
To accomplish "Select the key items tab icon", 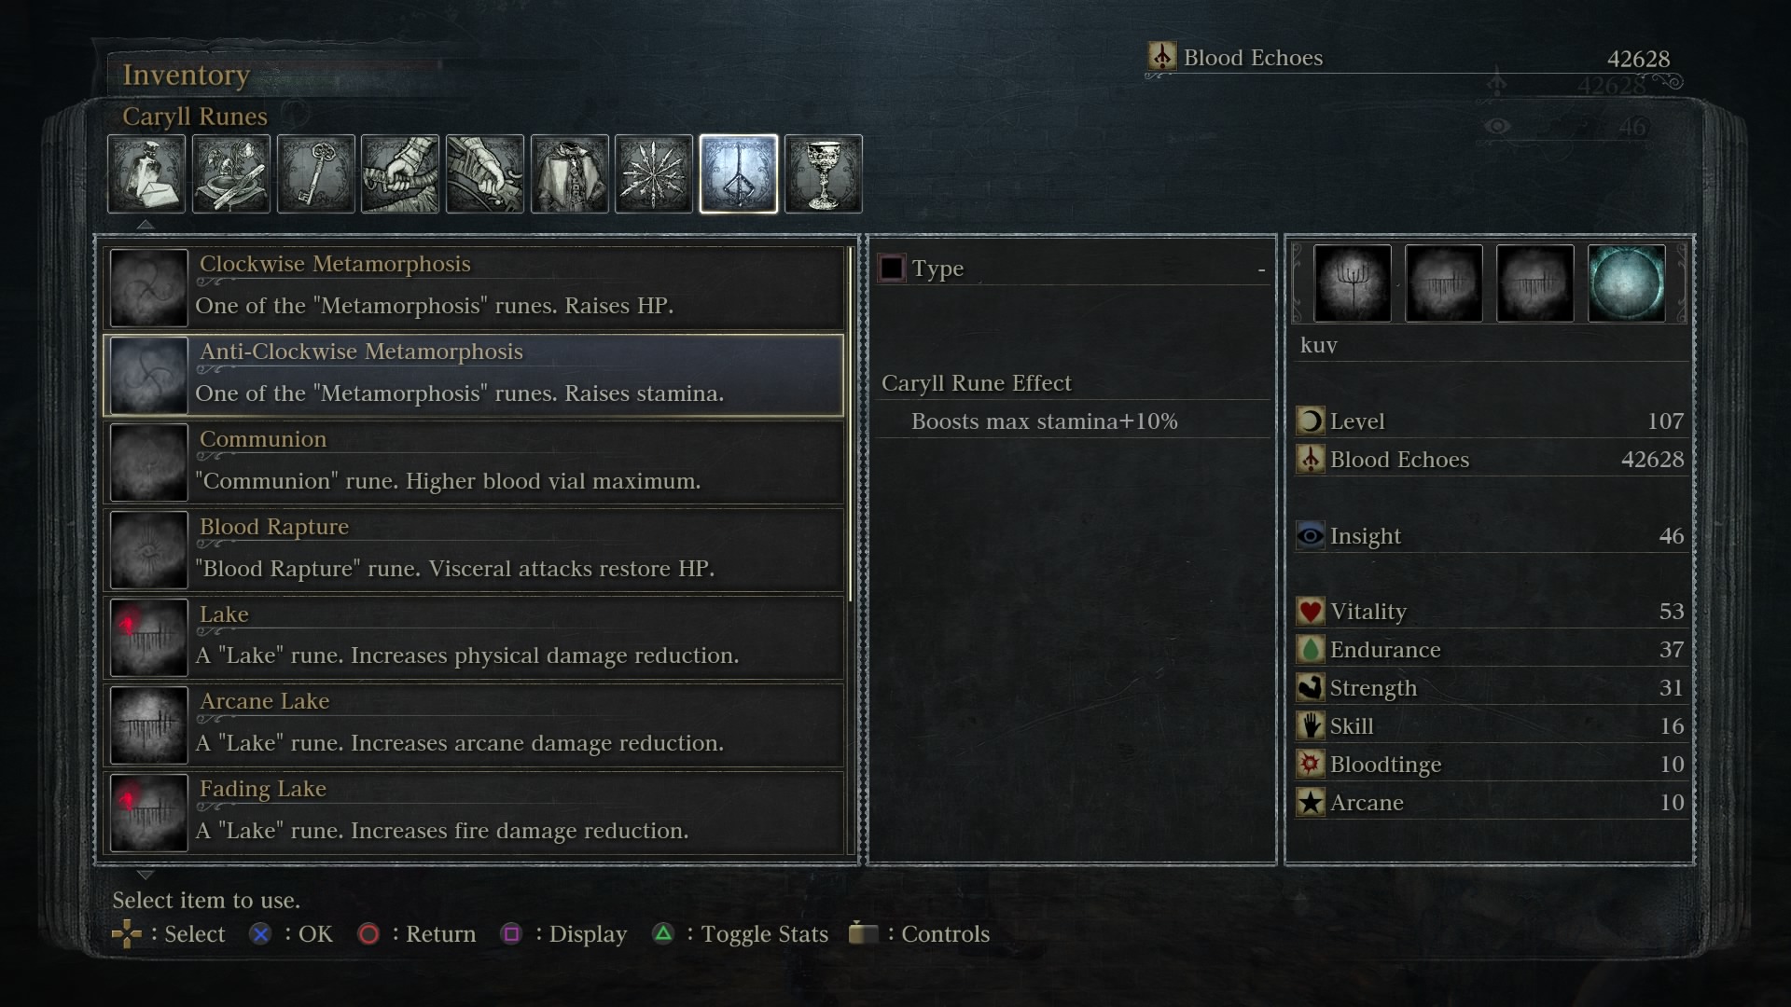I will pyautogui.click(x=316, y=174).
